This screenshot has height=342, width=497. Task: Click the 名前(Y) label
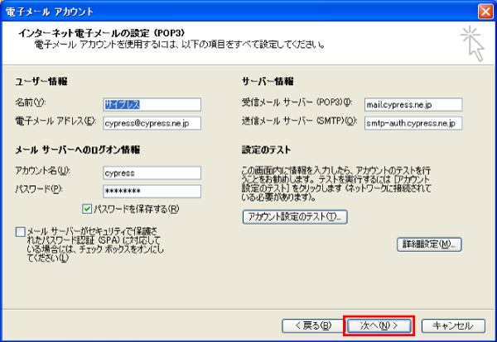(x=31, y=102)
